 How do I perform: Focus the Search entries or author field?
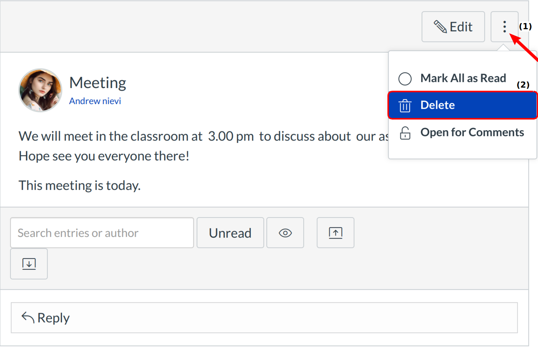click(x=102, y=233)
